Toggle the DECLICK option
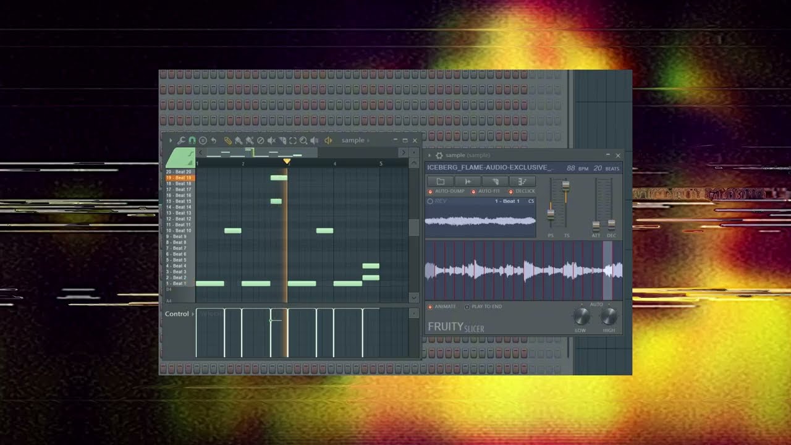 (x=511, y=192)
